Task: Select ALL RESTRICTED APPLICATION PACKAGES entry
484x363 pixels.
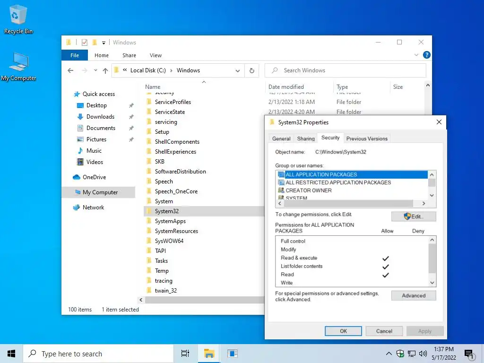Action: pyautogui.click(x=338, y=182)
